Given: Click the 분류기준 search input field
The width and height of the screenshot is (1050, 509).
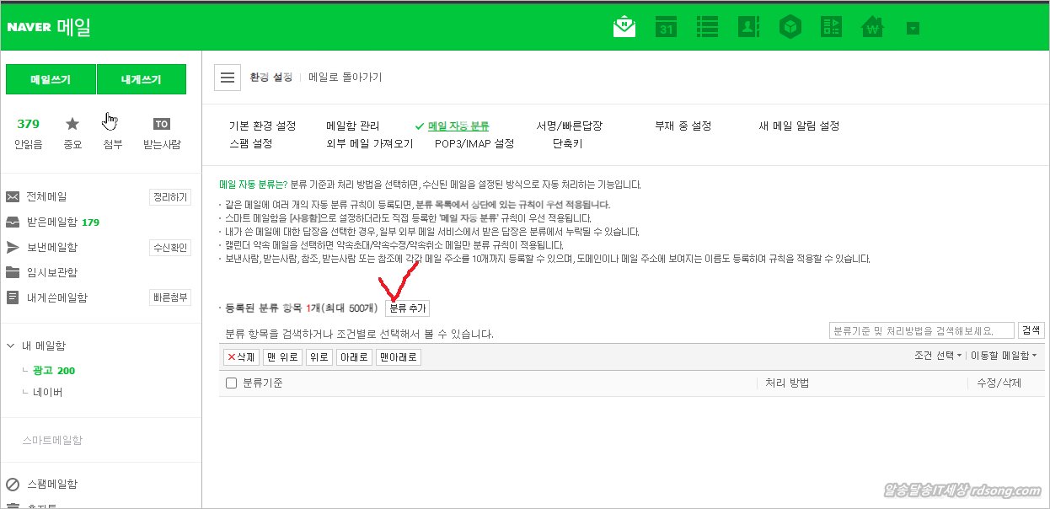Looking at the screenshot, I should pyautogui.click(x=921, y=330).
